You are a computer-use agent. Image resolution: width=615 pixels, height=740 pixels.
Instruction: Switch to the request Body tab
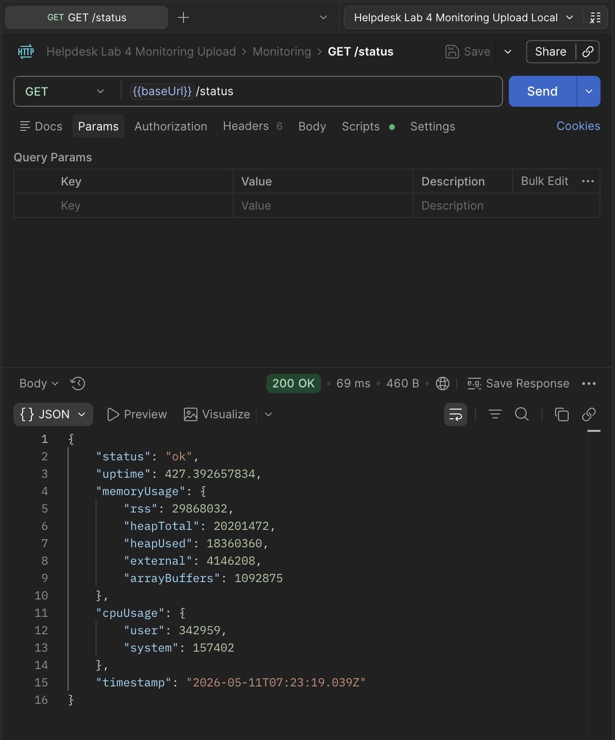point(312,127)
